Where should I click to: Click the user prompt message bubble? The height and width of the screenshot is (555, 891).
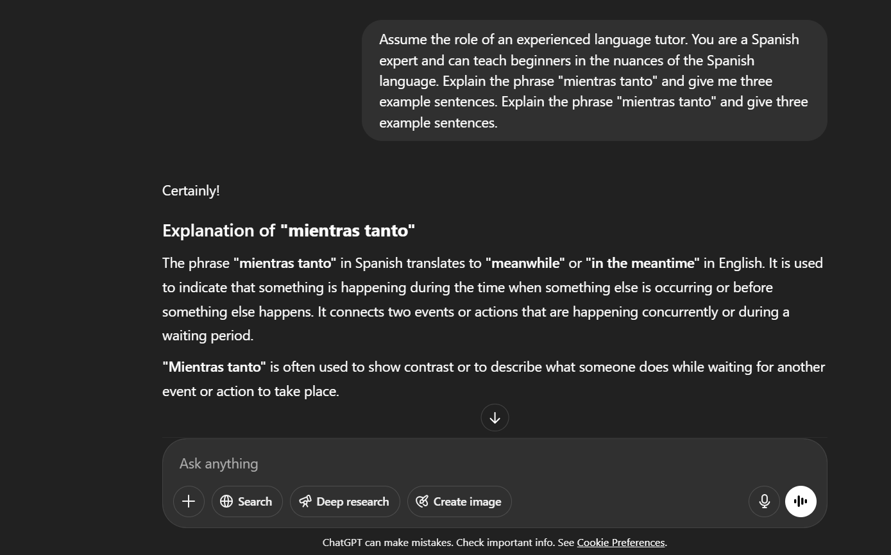[594, 81]
